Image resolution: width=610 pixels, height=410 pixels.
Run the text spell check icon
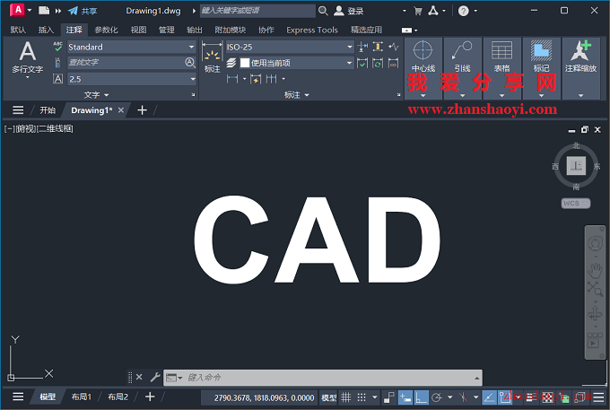click(58, 47)
